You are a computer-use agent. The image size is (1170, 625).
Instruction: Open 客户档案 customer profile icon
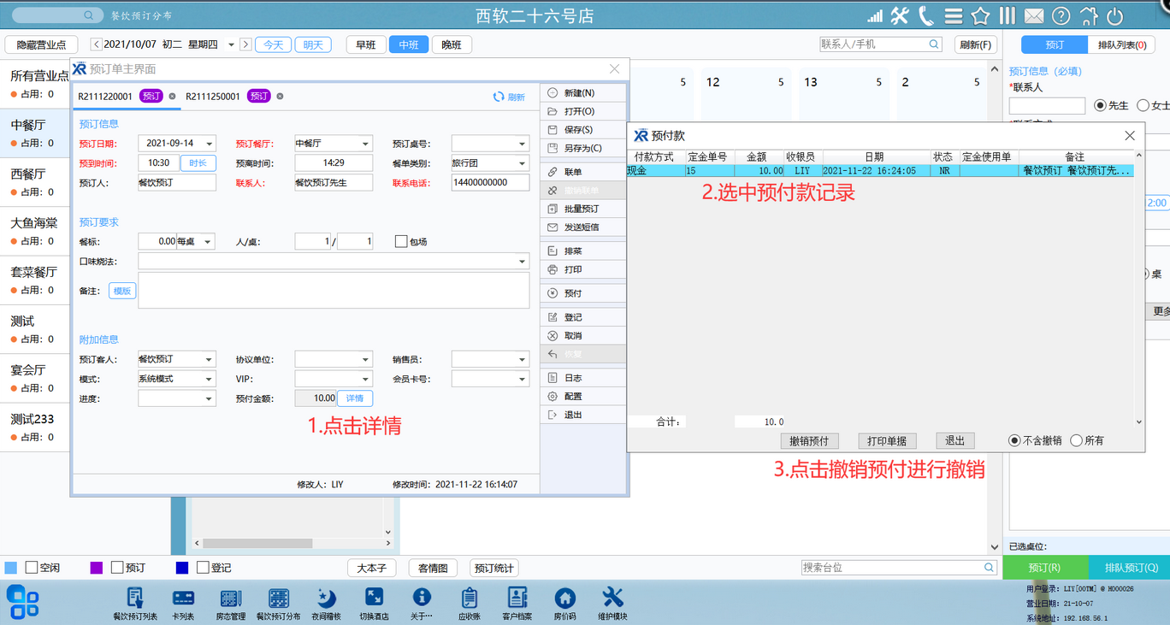pyautogui.click(x=517, y=603)
